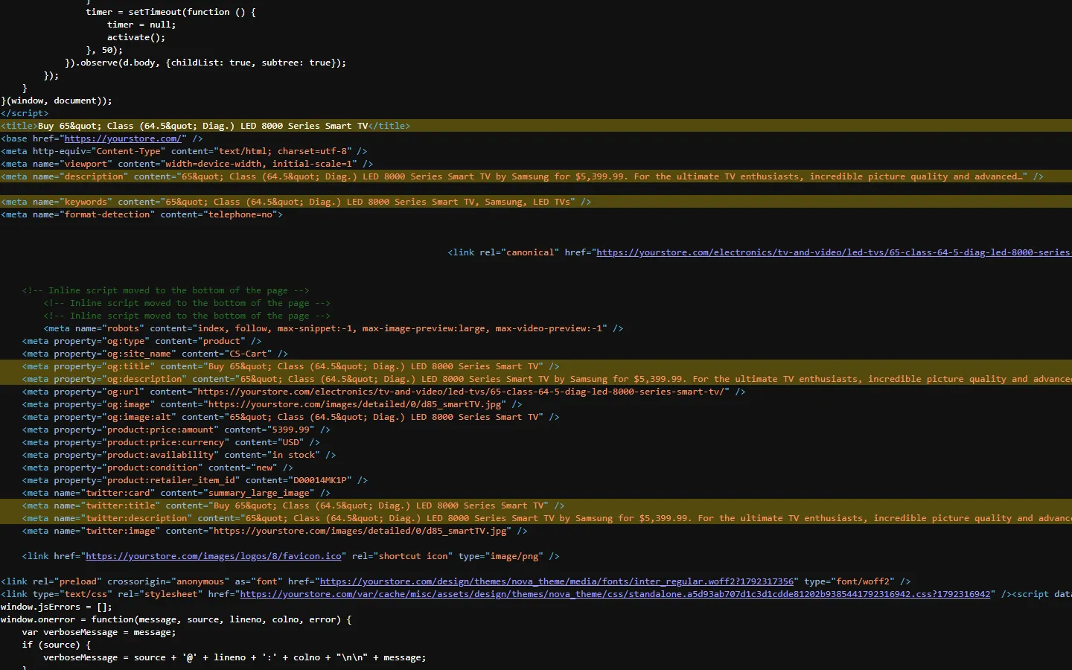
Task: Open the base href yourstore.com link
Action: point(123,138)
